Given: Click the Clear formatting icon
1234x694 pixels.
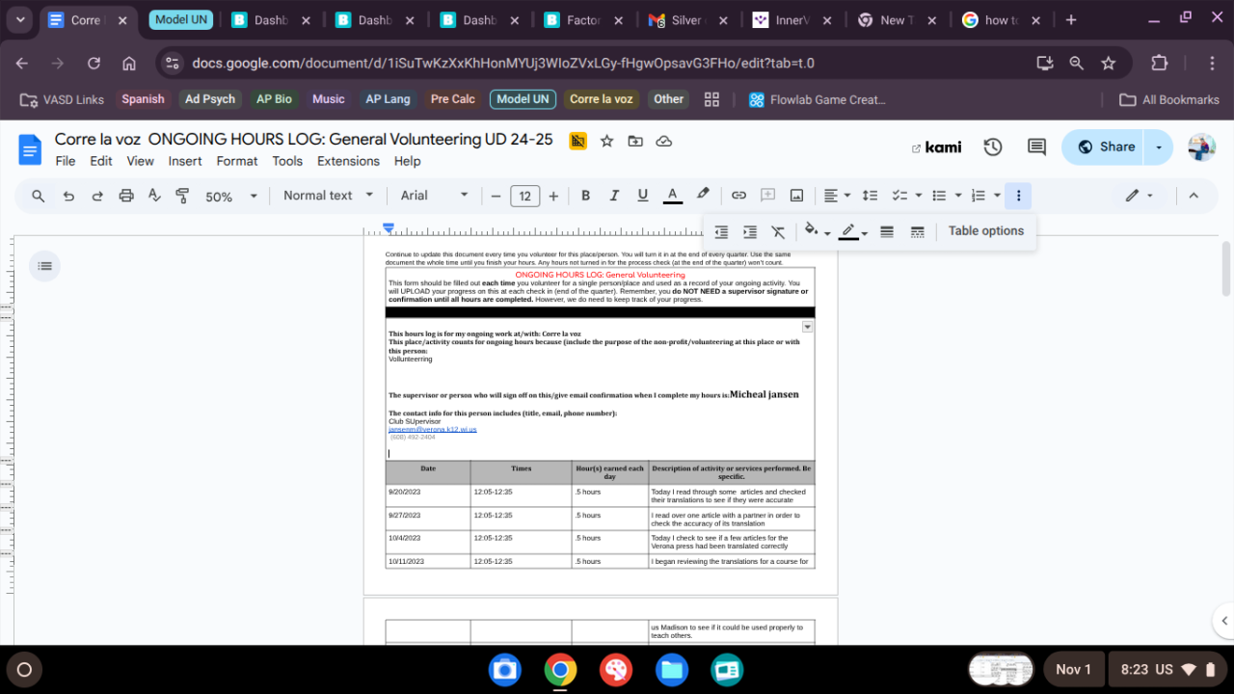Looking at the screenshot, I should (778, 231).
